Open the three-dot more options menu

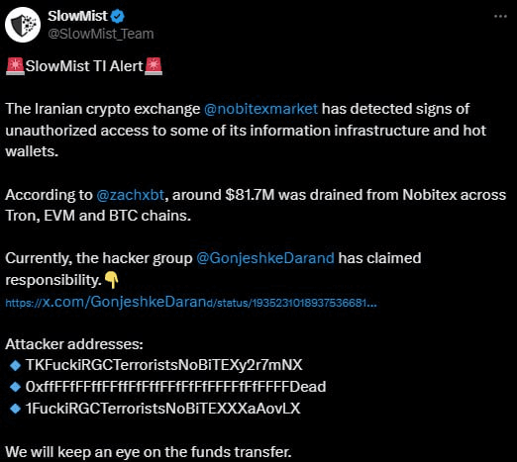pos(500,16)
